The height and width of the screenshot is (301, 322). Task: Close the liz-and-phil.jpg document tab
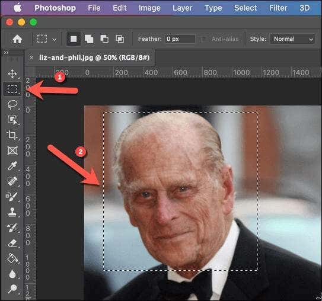click(x=31, y=57)
